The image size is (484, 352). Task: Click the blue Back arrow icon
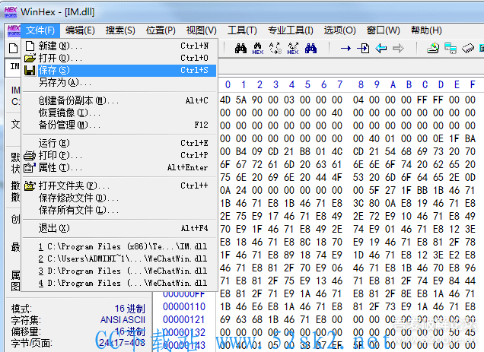[x=381, y=49]
